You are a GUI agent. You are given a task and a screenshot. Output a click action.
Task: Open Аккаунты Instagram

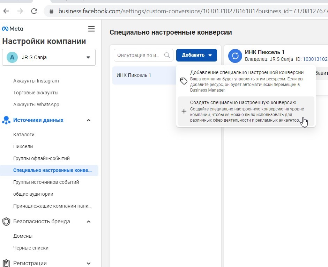(x=36, y=81)
